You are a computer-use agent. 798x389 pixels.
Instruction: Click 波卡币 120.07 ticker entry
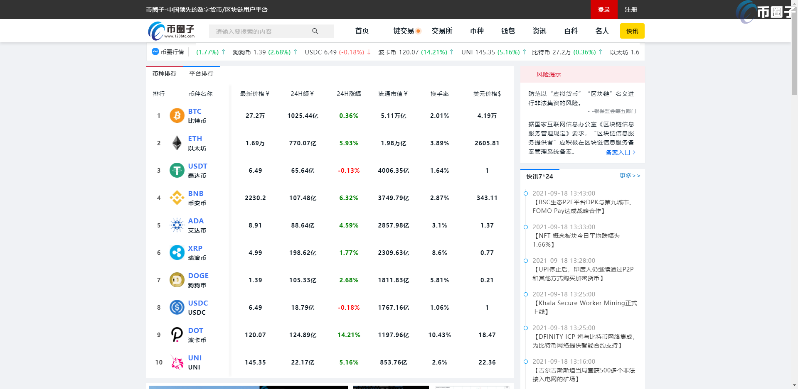coord(416,52)
